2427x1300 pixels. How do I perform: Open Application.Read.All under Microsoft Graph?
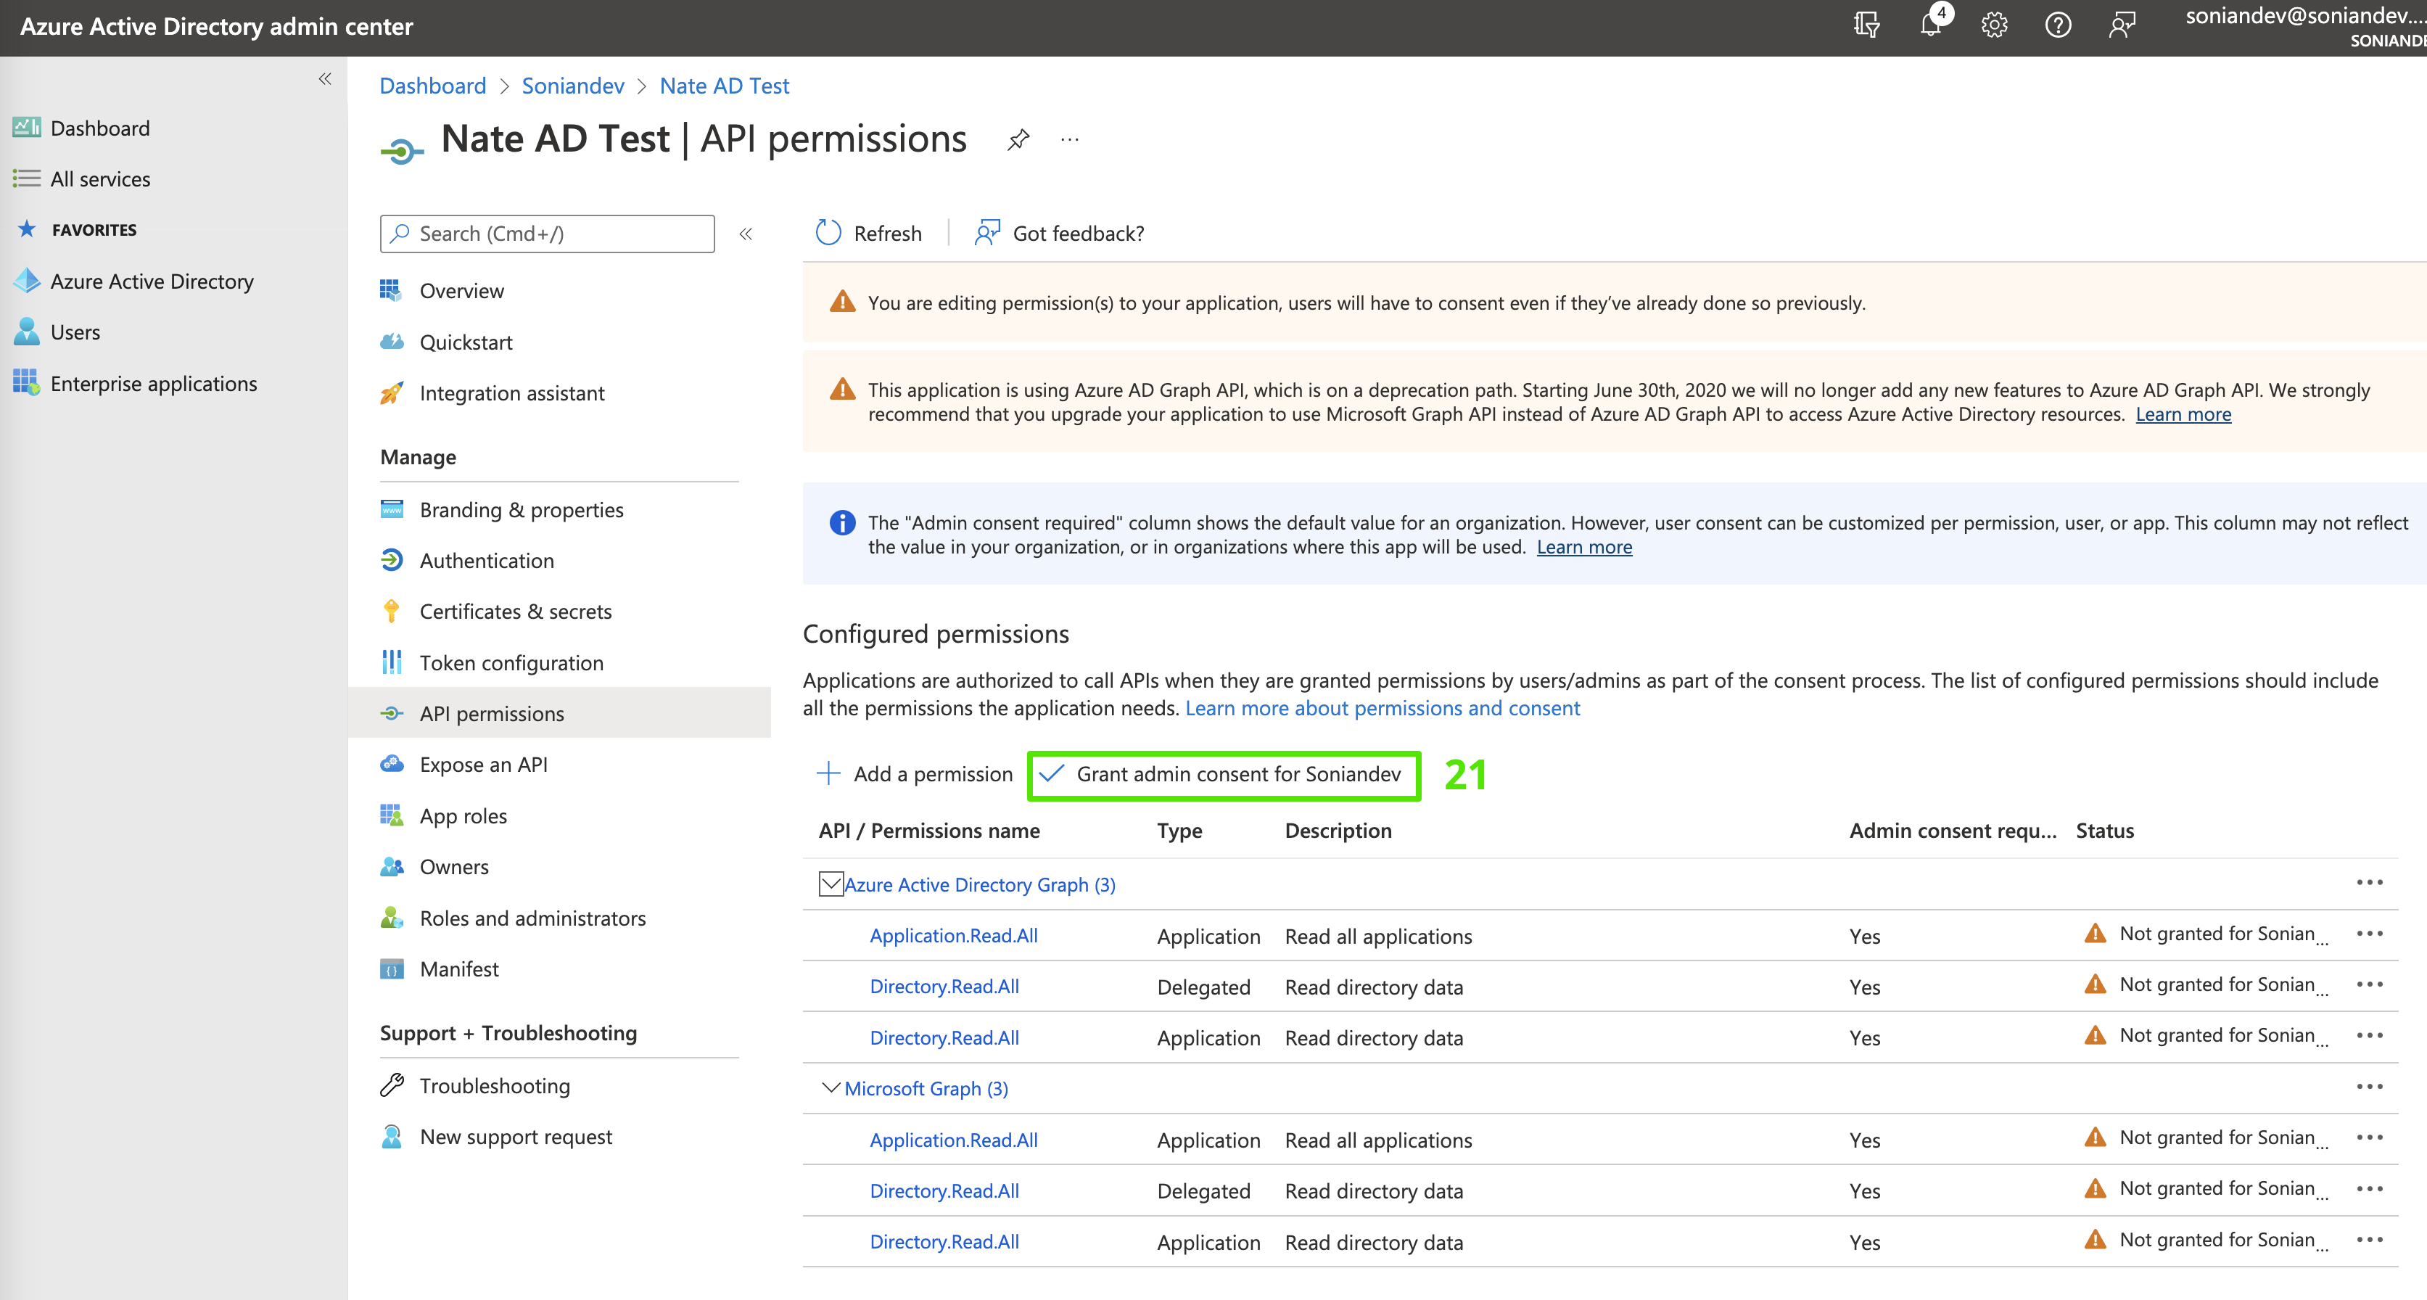point(953,1140)
